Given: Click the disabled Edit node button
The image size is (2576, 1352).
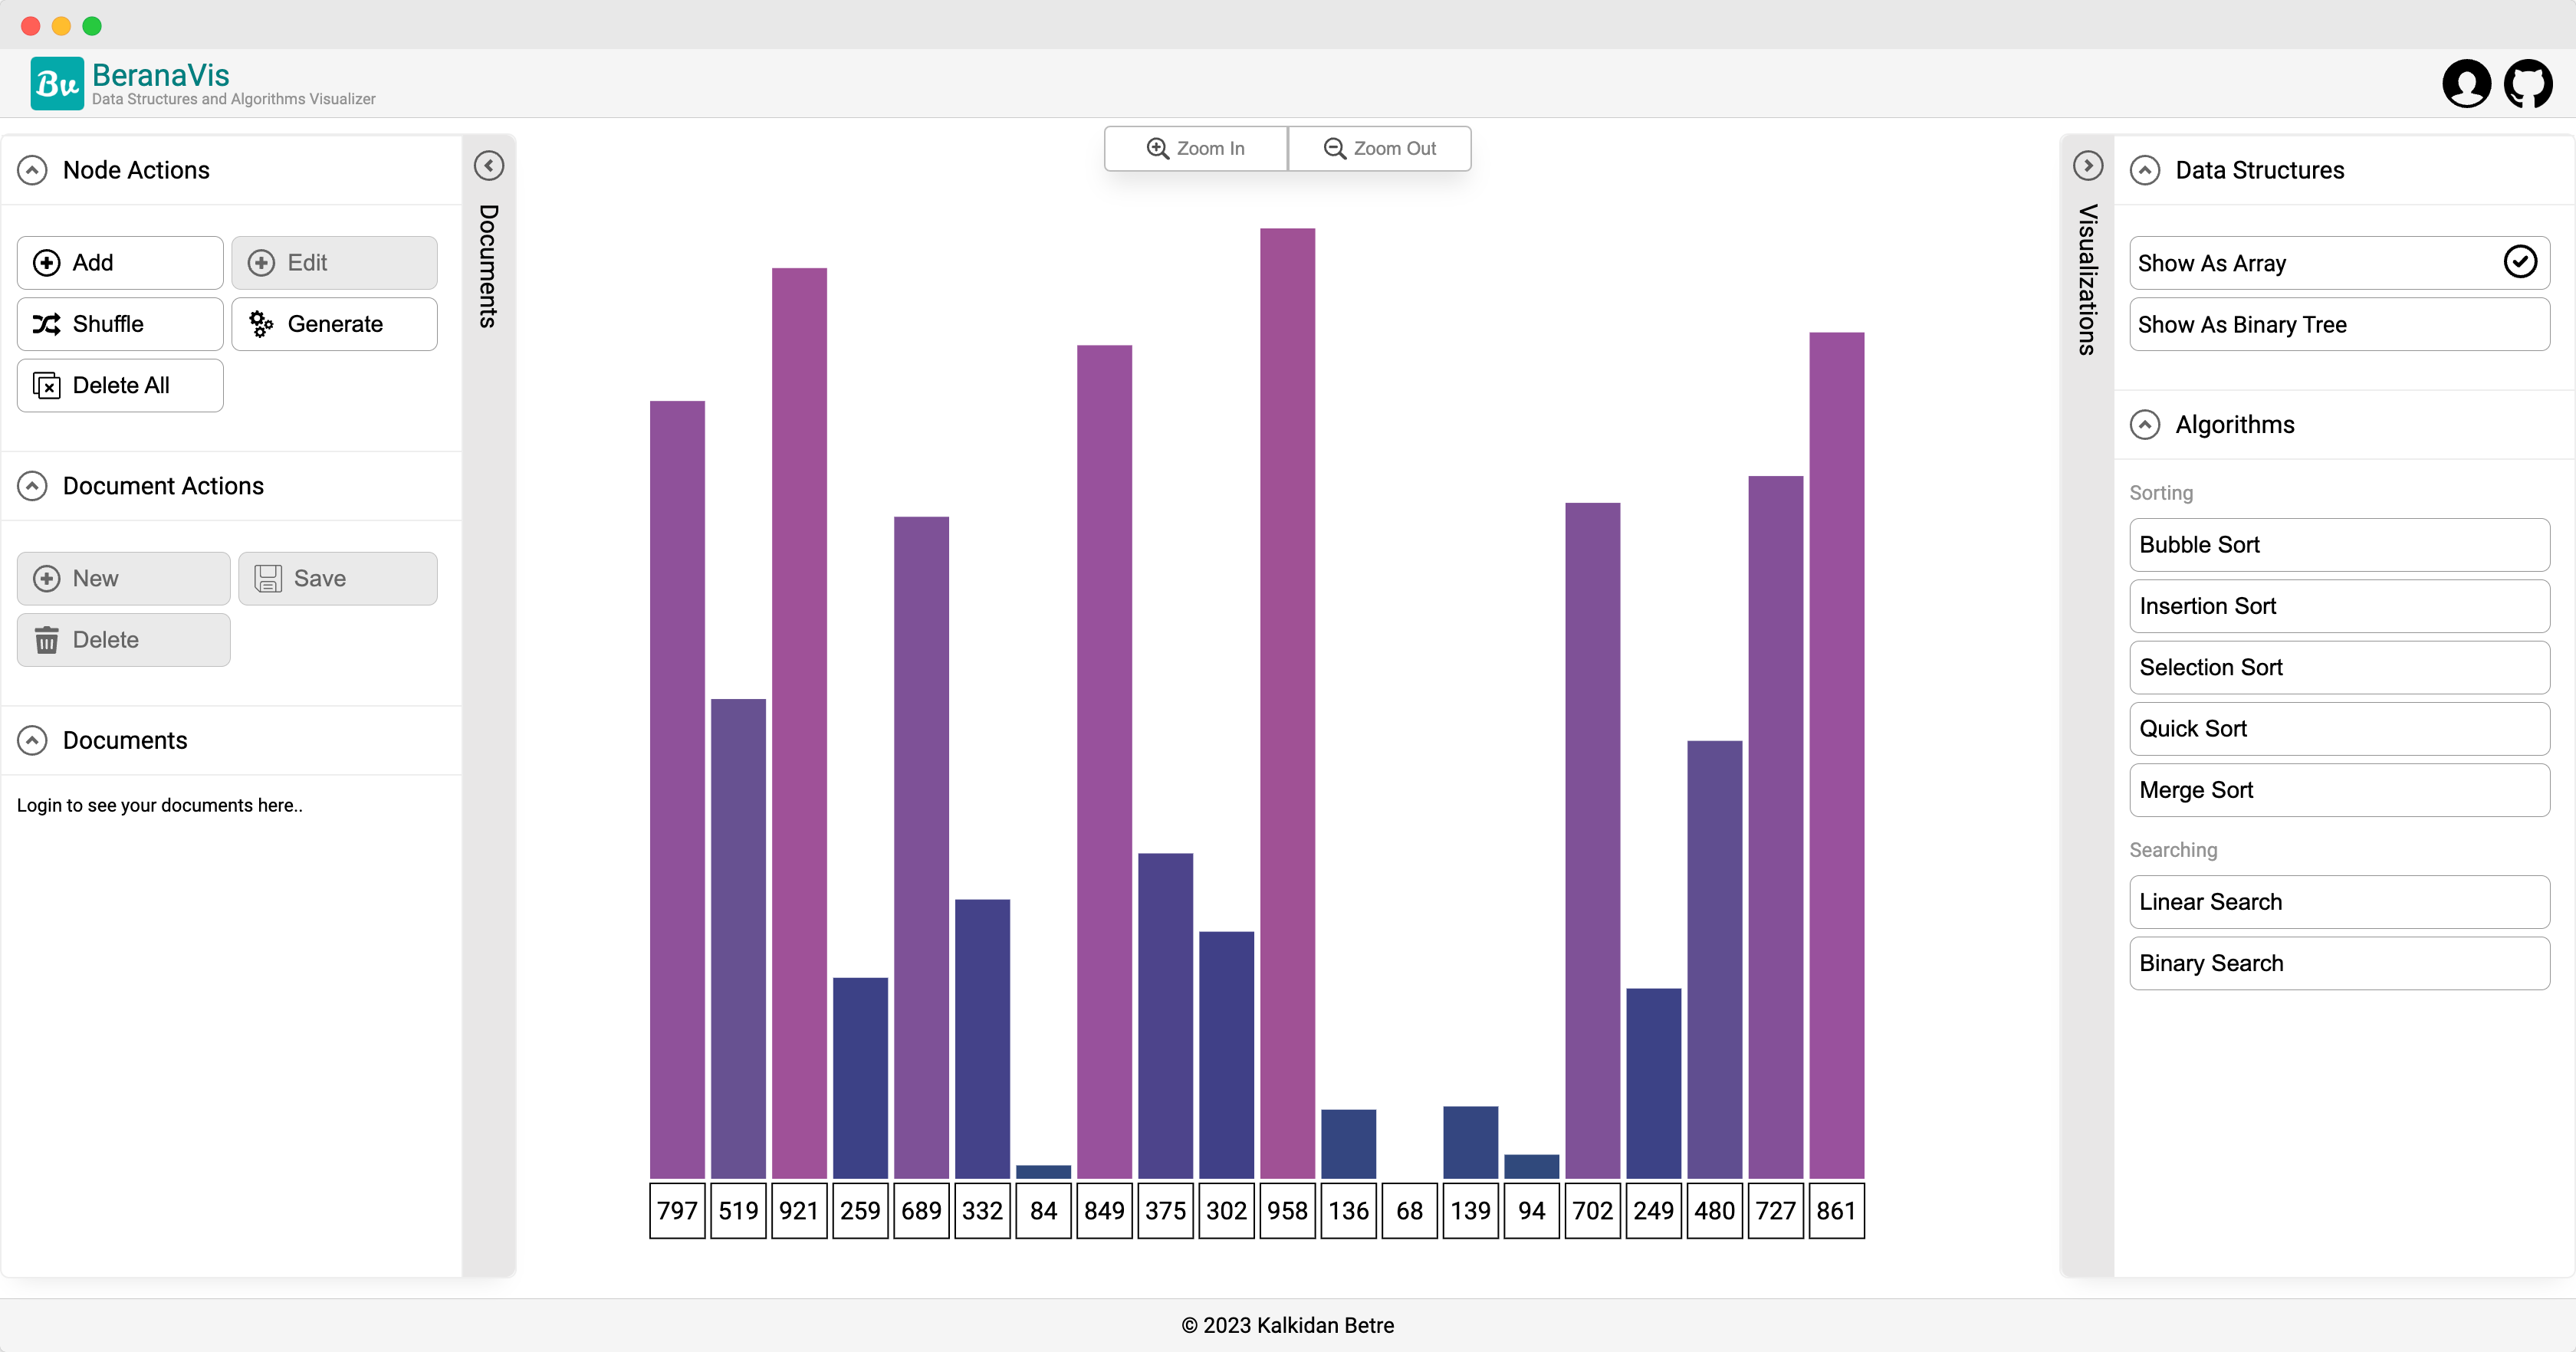Looking at the screenshot, I should pos(334,263).
